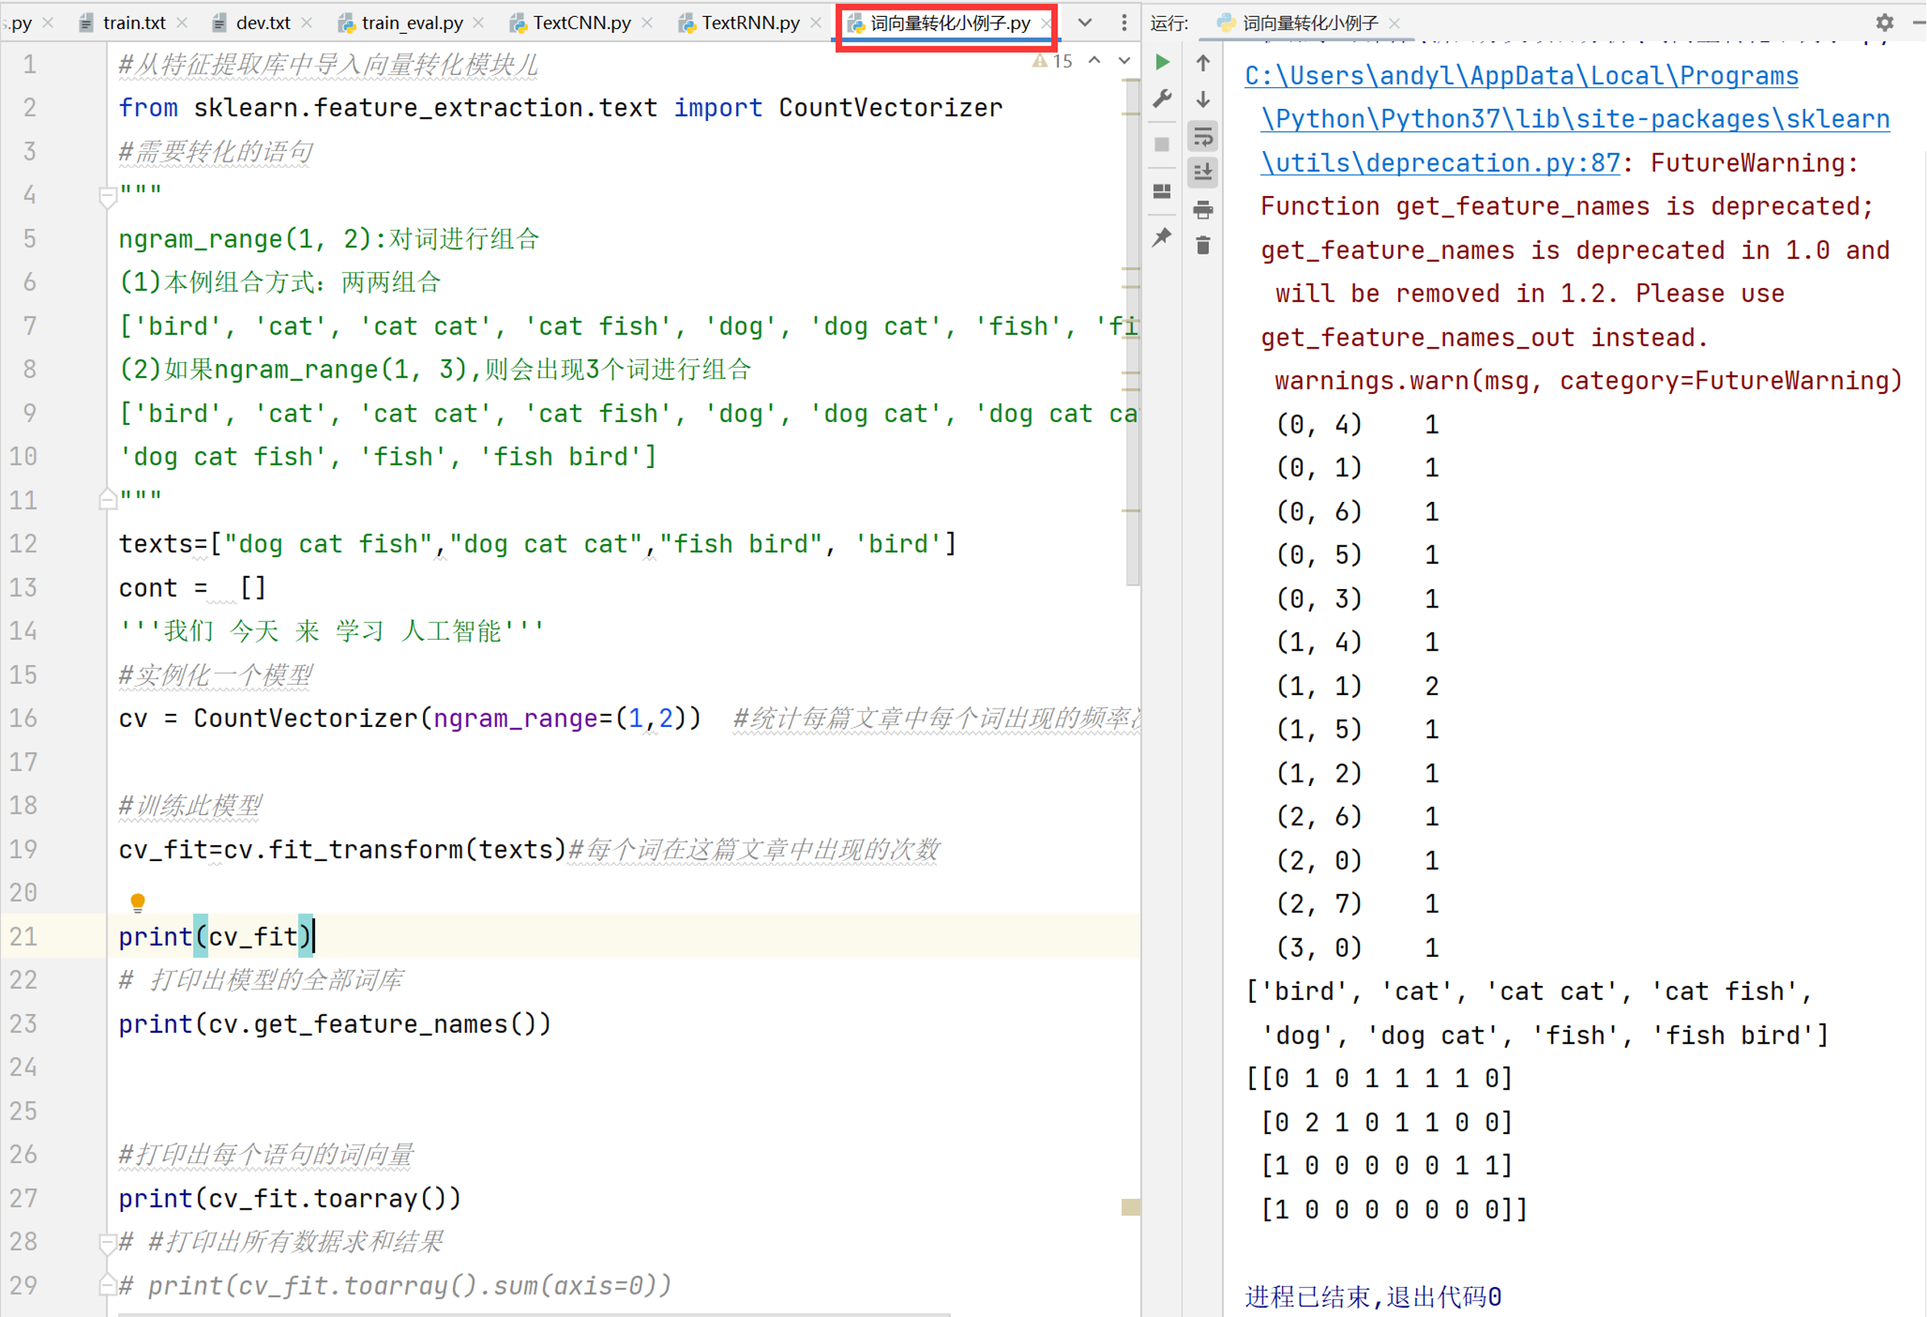Collapse docstring fold at line 4
Image resolution: width=1927 pixels, height=1317 pixels.
pos(107,198)
